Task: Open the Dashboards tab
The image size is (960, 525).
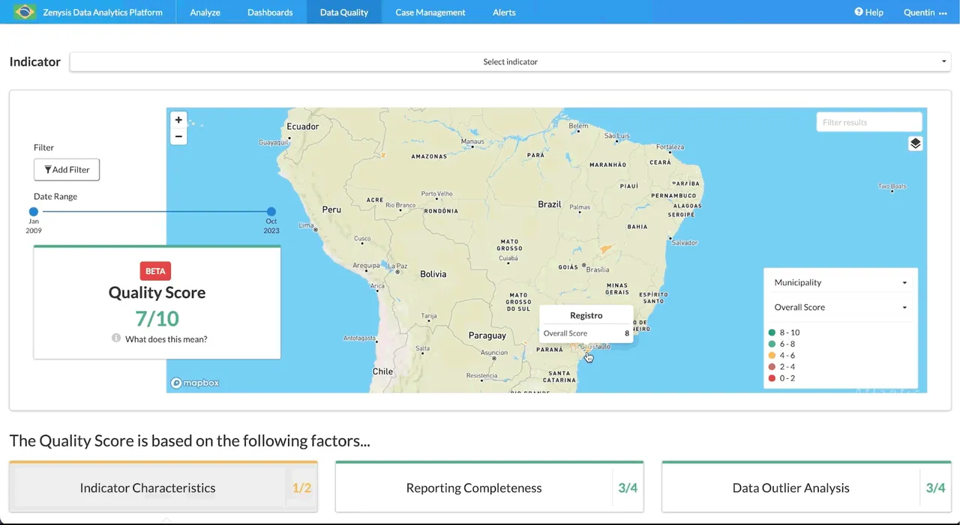Action: (x=270, y=12)
